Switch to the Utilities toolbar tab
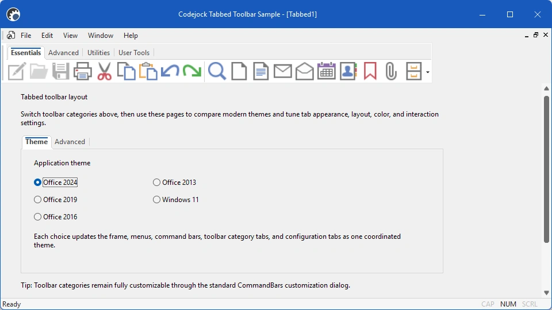 click(98, 53)
